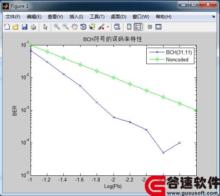This screenshot has width=220, height=196.
Task: Click the Hide Plot Tools icon
Action: click(x=150, y=27)
